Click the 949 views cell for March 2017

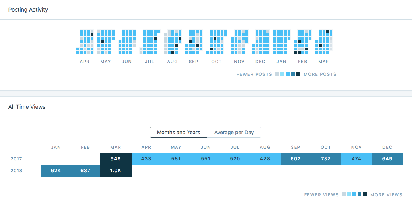[x=116, y=159]
